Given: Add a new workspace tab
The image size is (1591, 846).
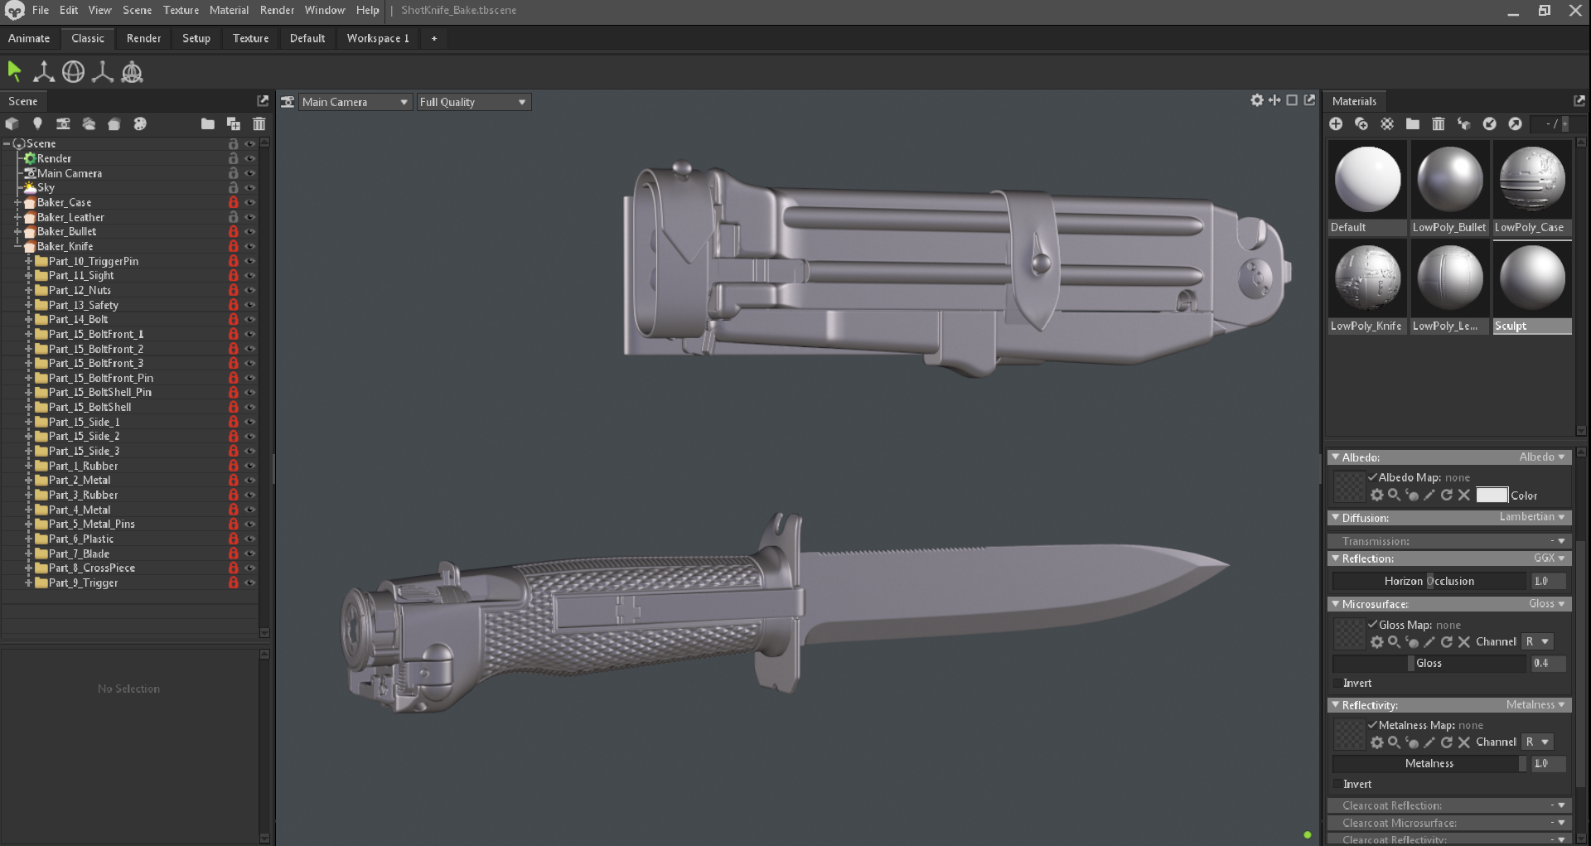Looking at the screenshot, I should click(x=433, y=38).
